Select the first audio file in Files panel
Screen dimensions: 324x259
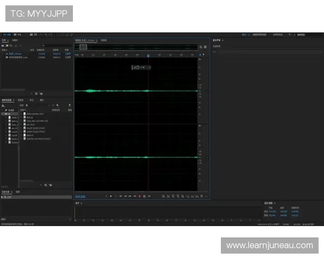15,53
